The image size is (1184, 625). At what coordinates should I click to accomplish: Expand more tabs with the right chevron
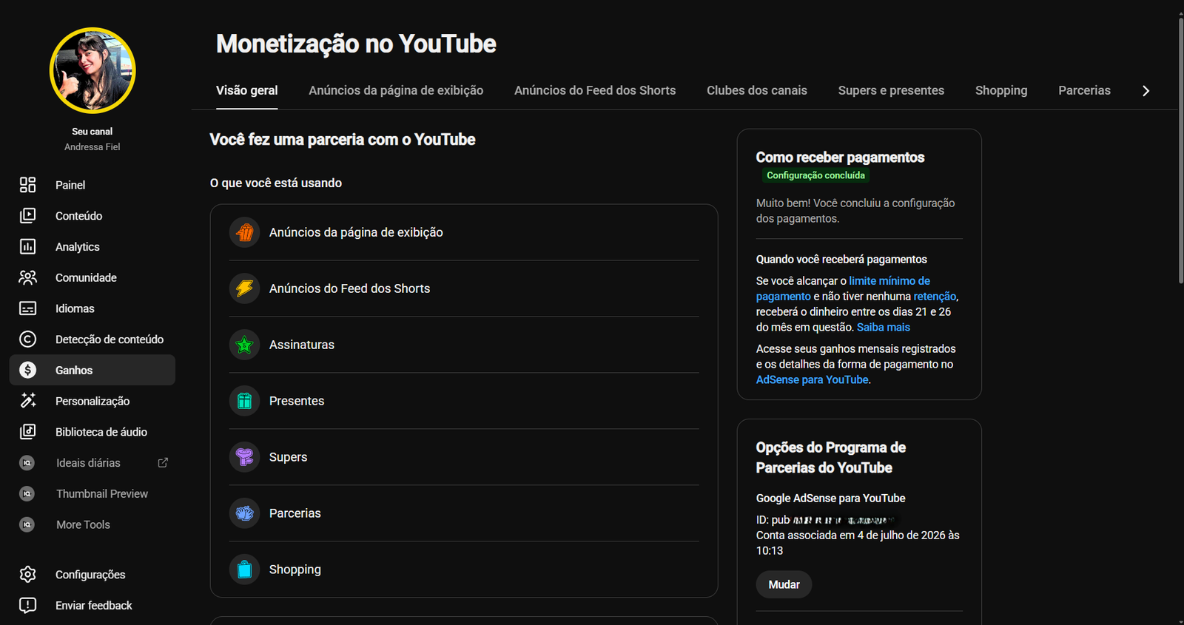[x=1146, y=91]
